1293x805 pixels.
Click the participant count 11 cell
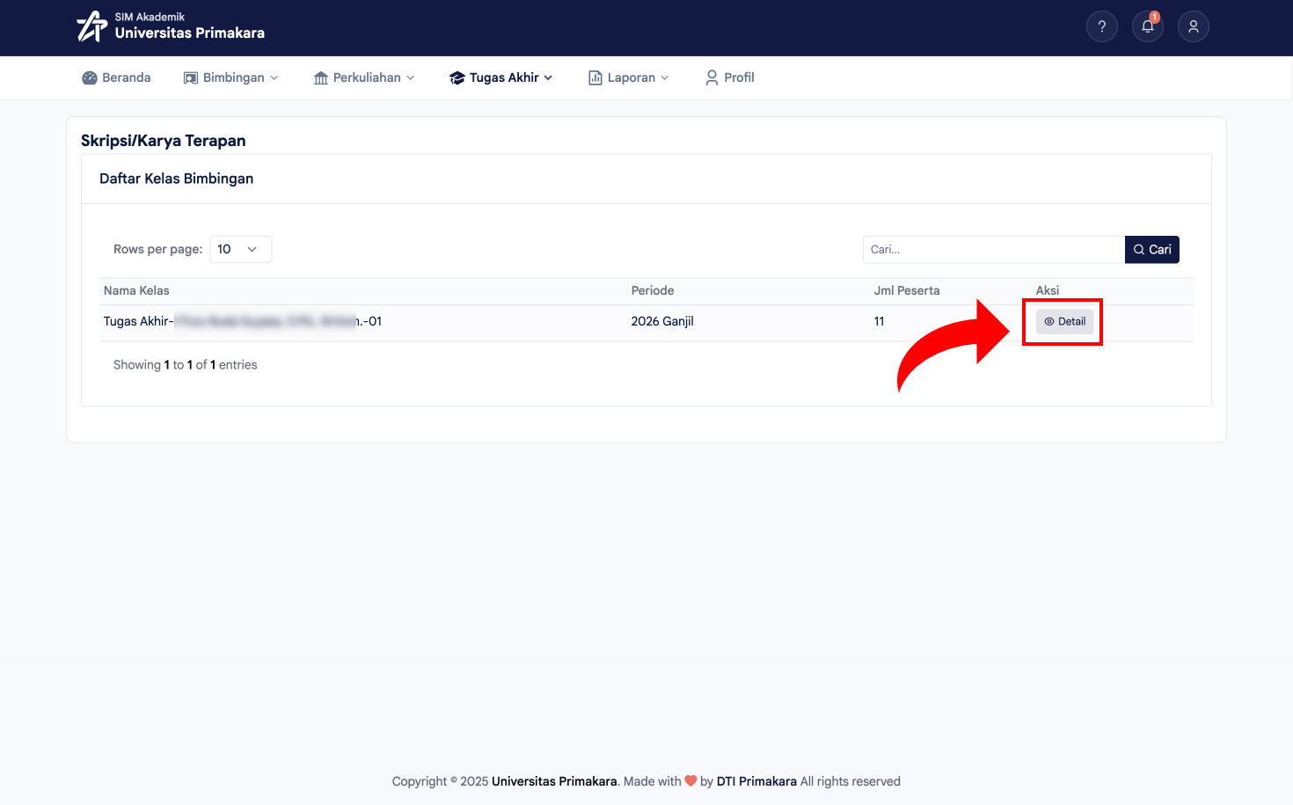(879, 321)
